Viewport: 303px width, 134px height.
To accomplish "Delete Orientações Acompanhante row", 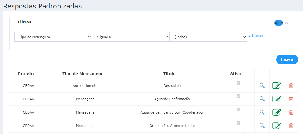I will pos(291,126).
